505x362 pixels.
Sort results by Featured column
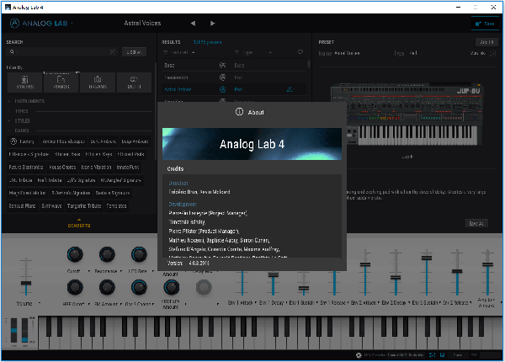(179, 52)
